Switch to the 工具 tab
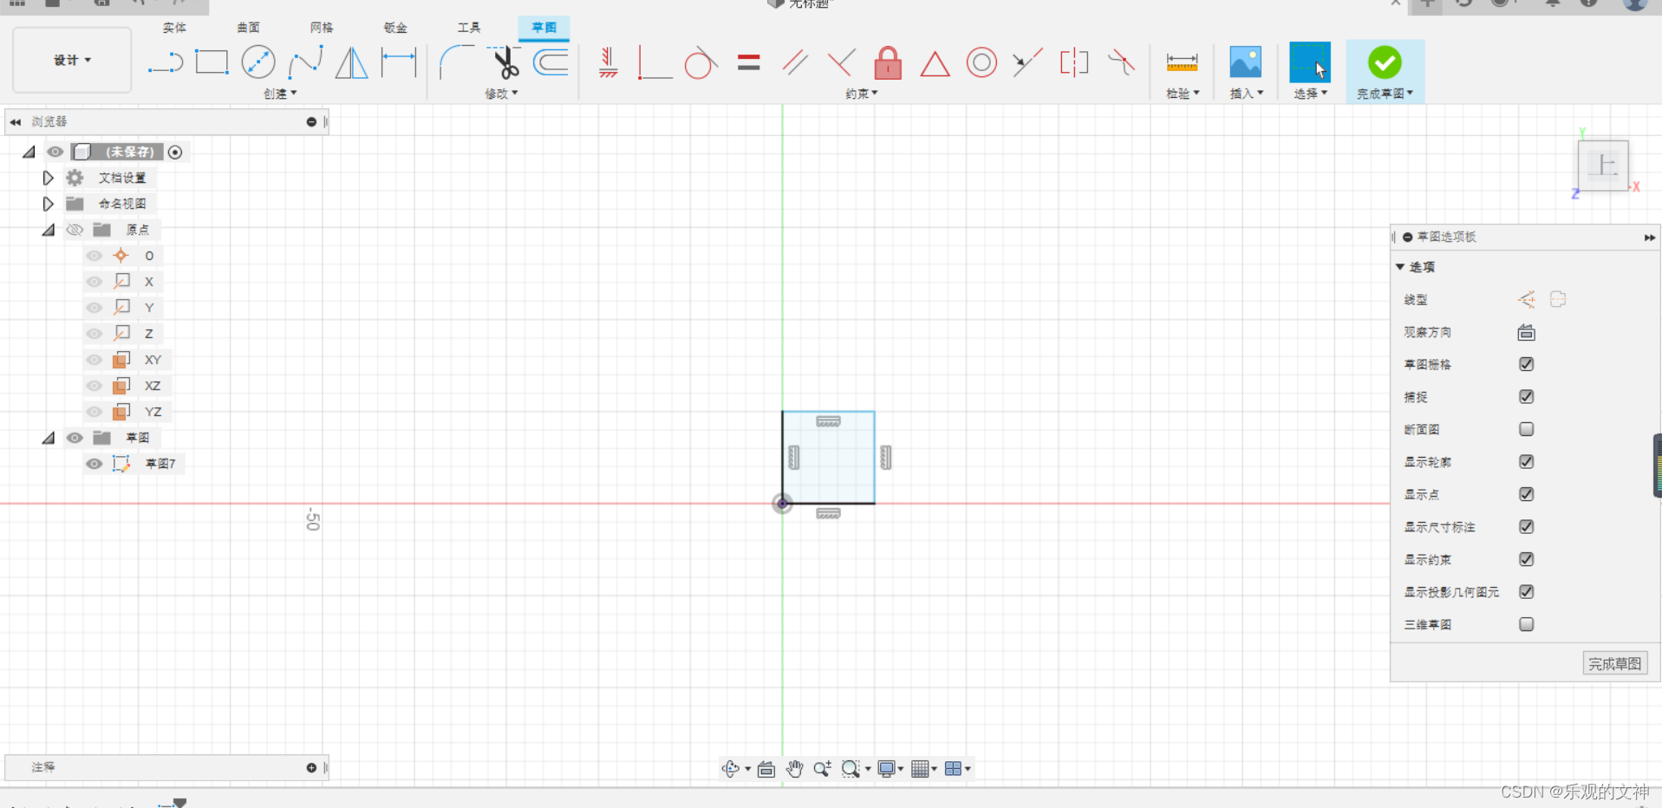 (469, 28)
